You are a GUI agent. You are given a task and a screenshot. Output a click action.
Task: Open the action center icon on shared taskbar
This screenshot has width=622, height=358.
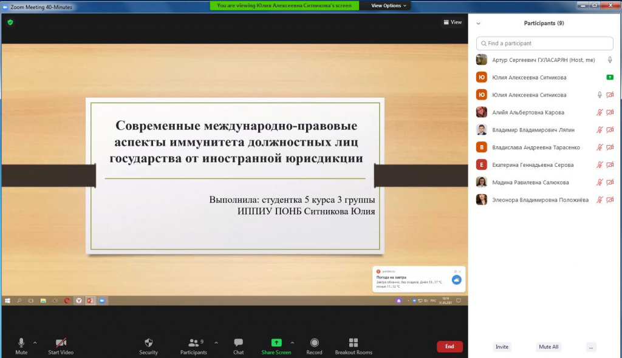pyautogui.click(x=459, y=300)
